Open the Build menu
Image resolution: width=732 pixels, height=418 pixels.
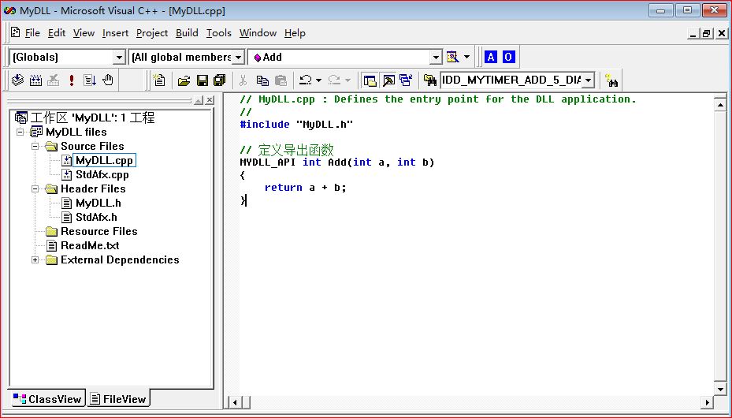187,32
